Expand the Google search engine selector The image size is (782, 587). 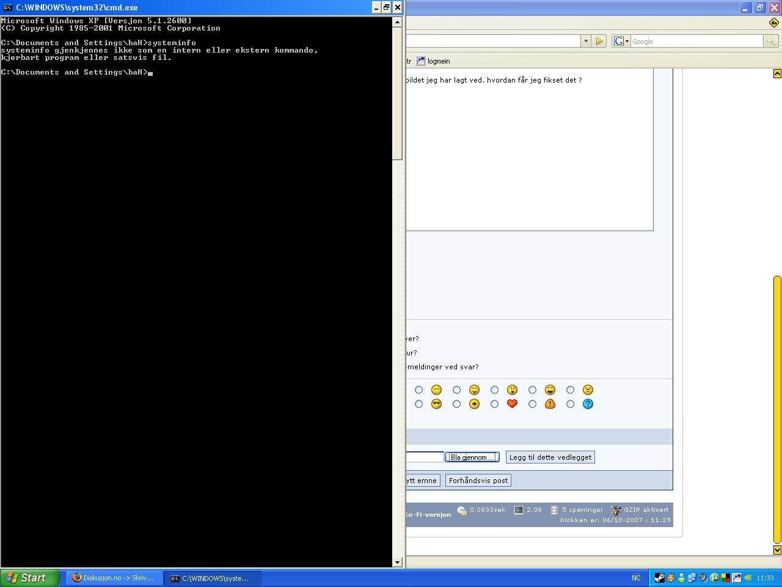(621, 41)
